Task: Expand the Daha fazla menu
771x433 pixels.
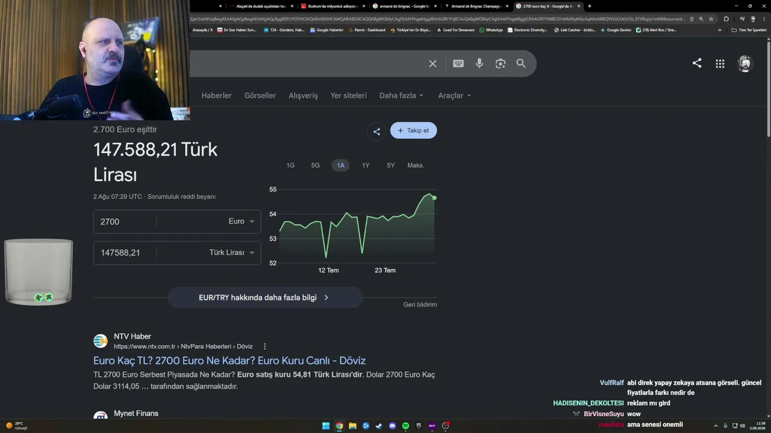Action: pyautogui.click(x=402, y=96)
